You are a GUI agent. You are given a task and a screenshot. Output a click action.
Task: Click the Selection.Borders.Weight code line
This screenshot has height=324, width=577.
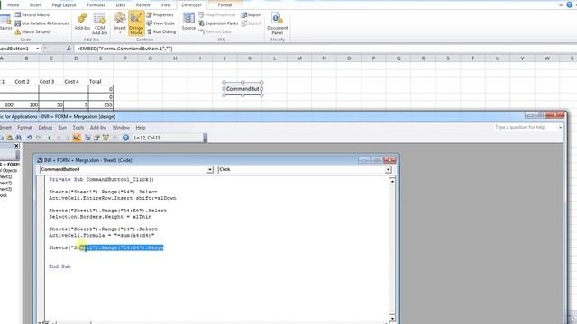tap(100, 217)
